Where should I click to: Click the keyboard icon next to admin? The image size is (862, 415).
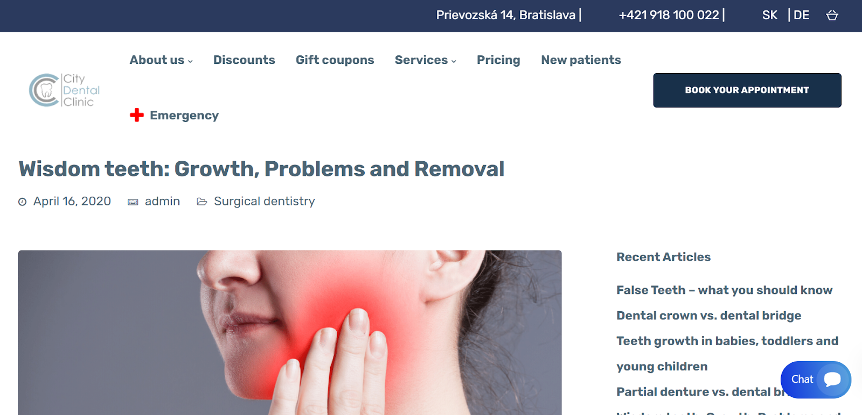[x=133, y=202]
